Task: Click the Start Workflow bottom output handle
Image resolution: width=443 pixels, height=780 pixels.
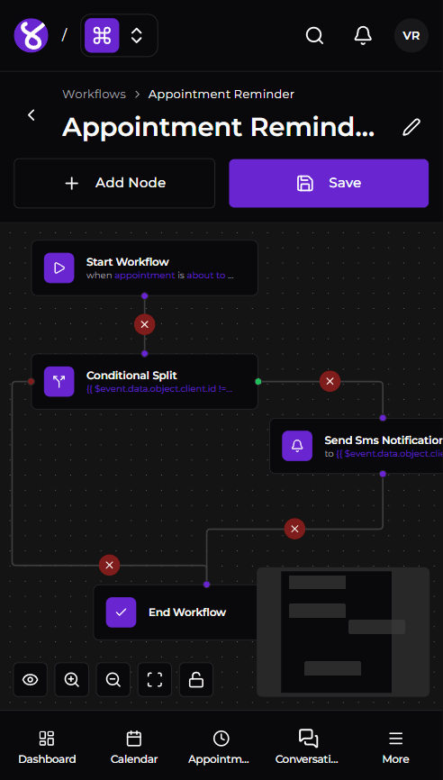Action: 145,296
